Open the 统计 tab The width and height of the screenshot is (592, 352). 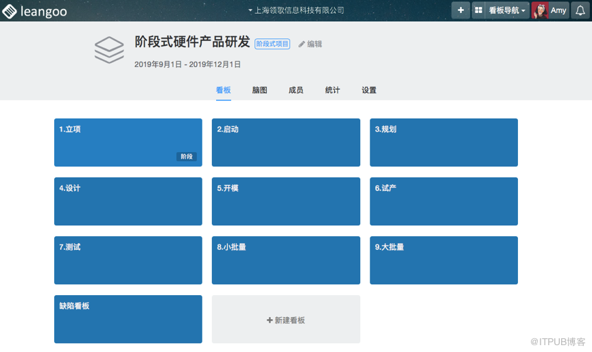point(333,90)
